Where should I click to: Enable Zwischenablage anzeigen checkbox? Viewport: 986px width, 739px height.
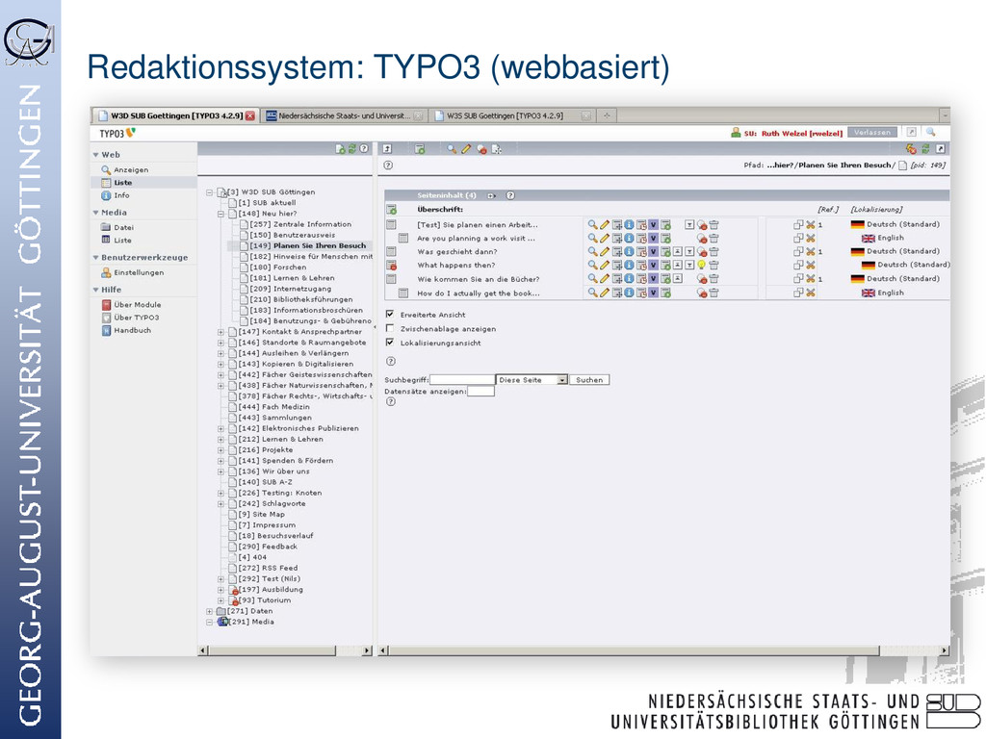click(390, 328)
